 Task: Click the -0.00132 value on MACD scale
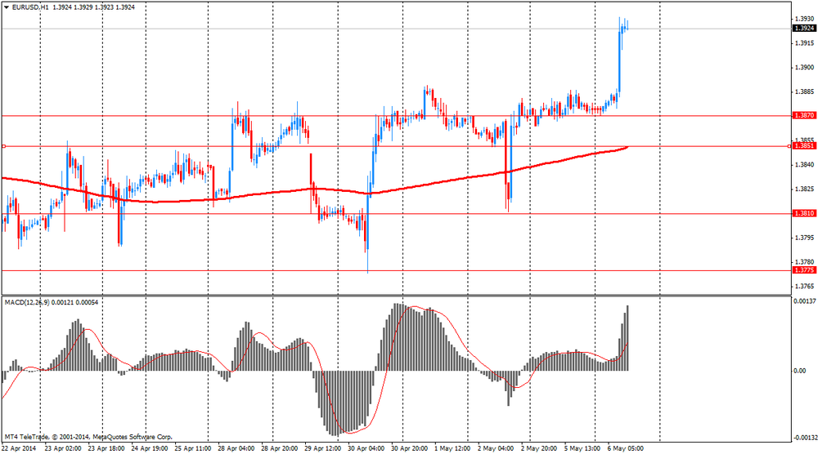[803, 437]
